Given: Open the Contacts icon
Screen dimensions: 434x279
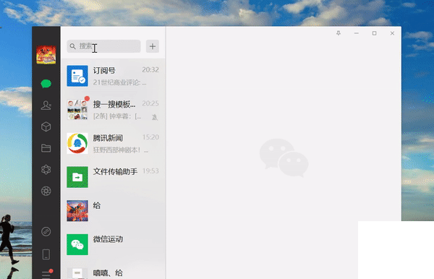Looking at the screenshot, I should point(46,106).
